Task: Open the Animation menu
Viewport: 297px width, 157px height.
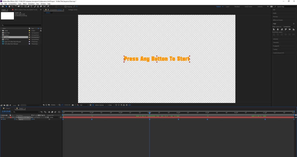Action: [x=31, y=4]
